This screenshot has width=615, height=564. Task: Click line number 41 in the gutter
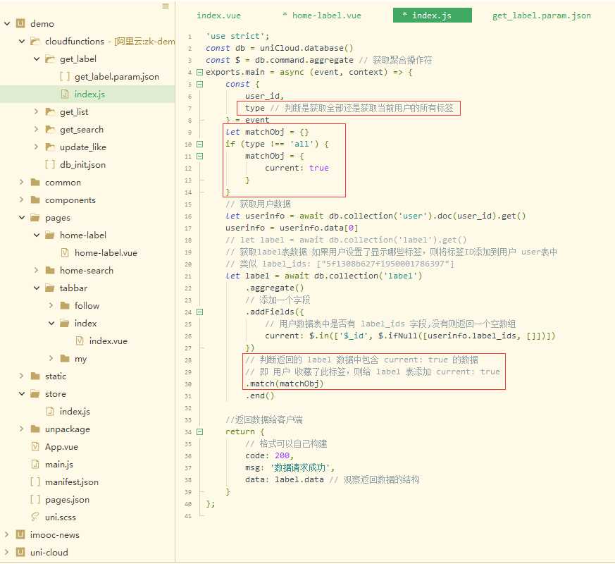coord(188,516)
